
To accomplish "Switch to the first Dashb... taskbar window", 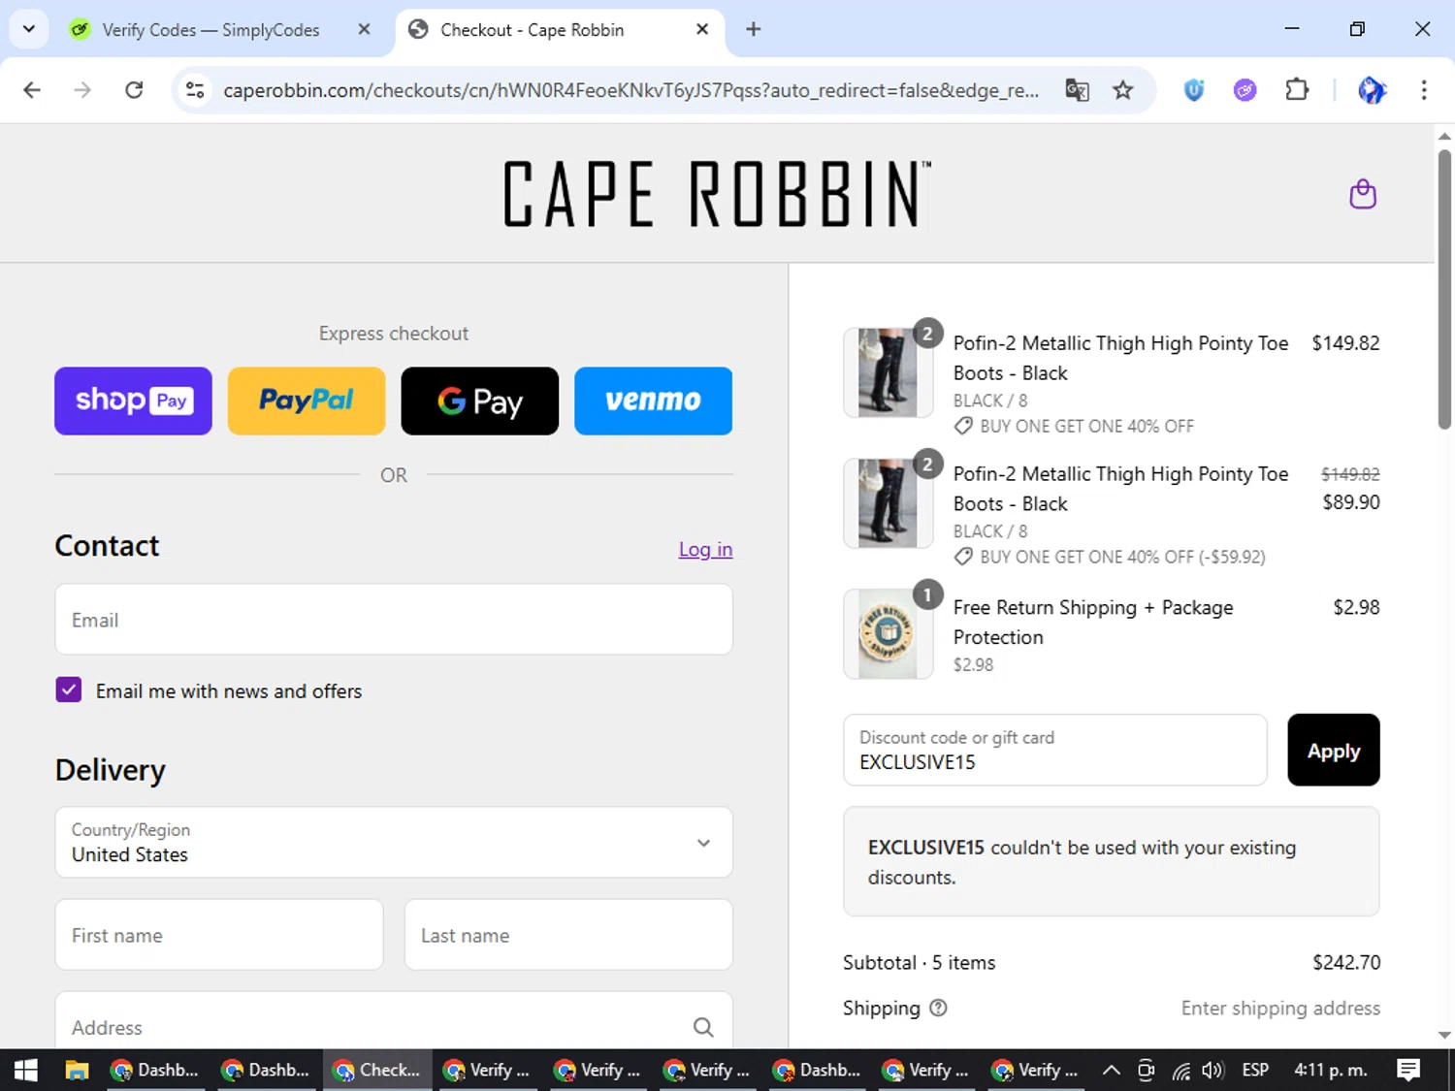I will pos(156,1070).
